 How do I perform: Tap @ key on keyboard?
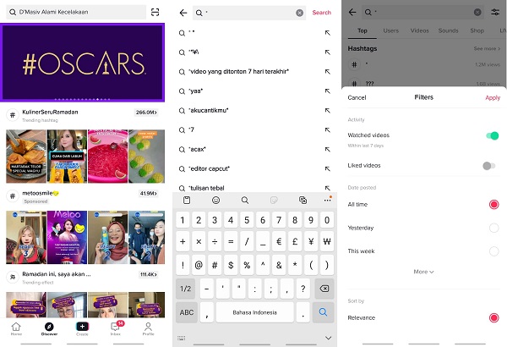pos(199,265)
